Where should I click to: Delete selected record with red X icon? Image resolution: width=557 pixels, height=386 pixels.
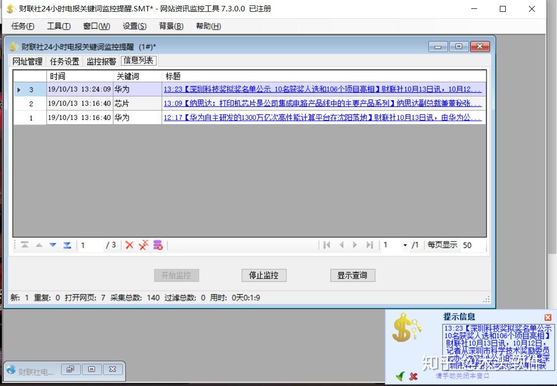pyautogui.click(x=129, y=245)
